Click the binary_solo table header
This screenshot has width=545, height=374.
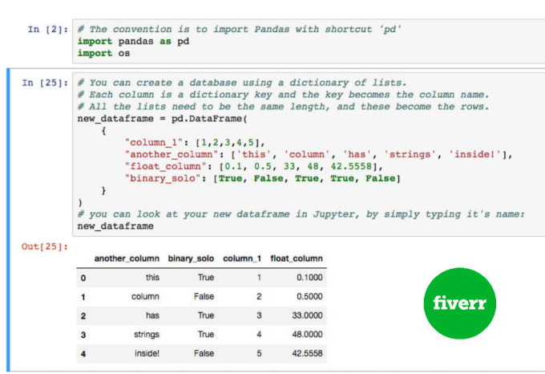point(191,258)
